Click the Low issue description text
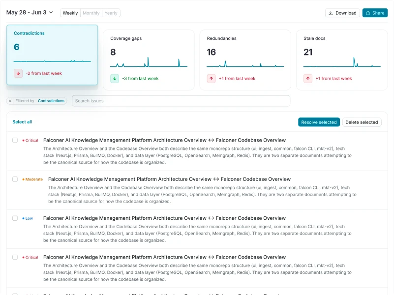The width and height of the screenshot is (394, 295). (197, 234)
